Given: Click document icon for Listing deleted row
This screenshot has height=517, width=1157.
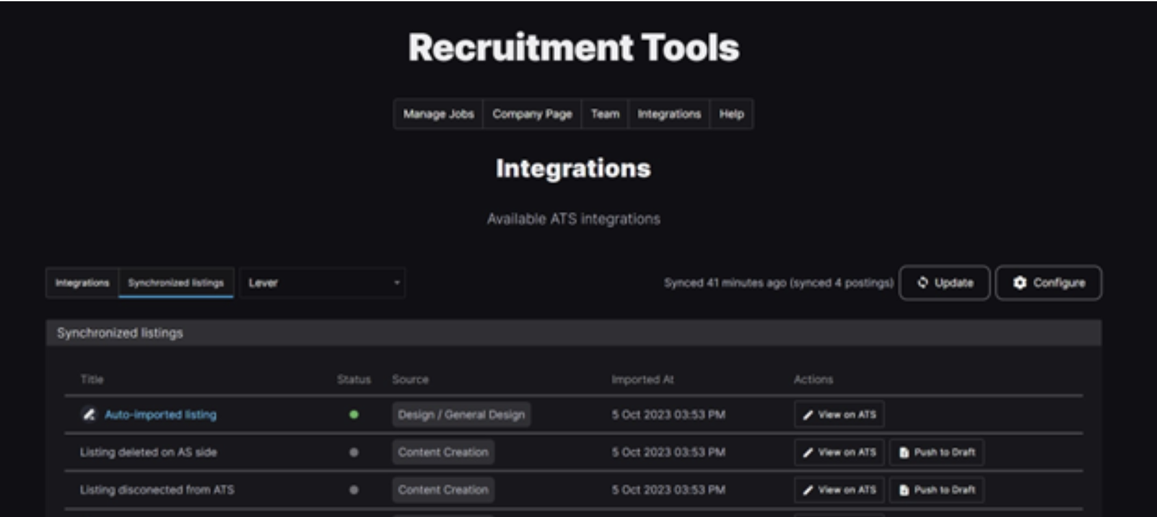Looking at the screenshot, I should tap(904, 453).
